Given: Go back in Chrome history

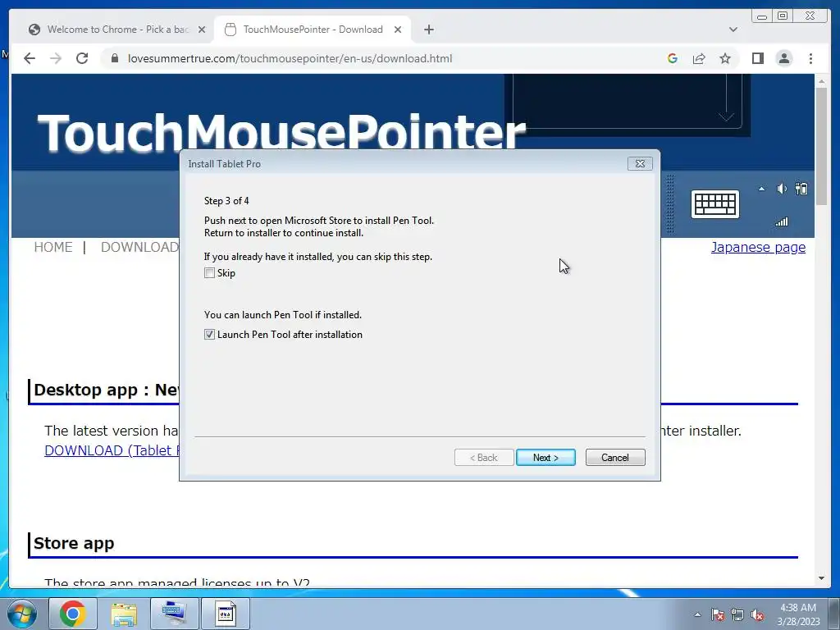Looking at the screenshot, I should coord(30,58).
